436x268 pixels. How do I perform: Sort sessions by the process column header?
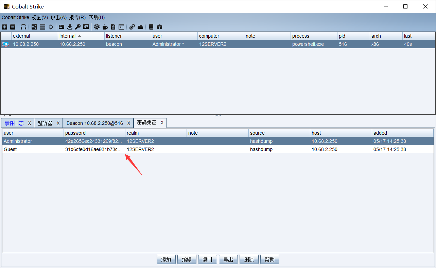pos(314,36)
